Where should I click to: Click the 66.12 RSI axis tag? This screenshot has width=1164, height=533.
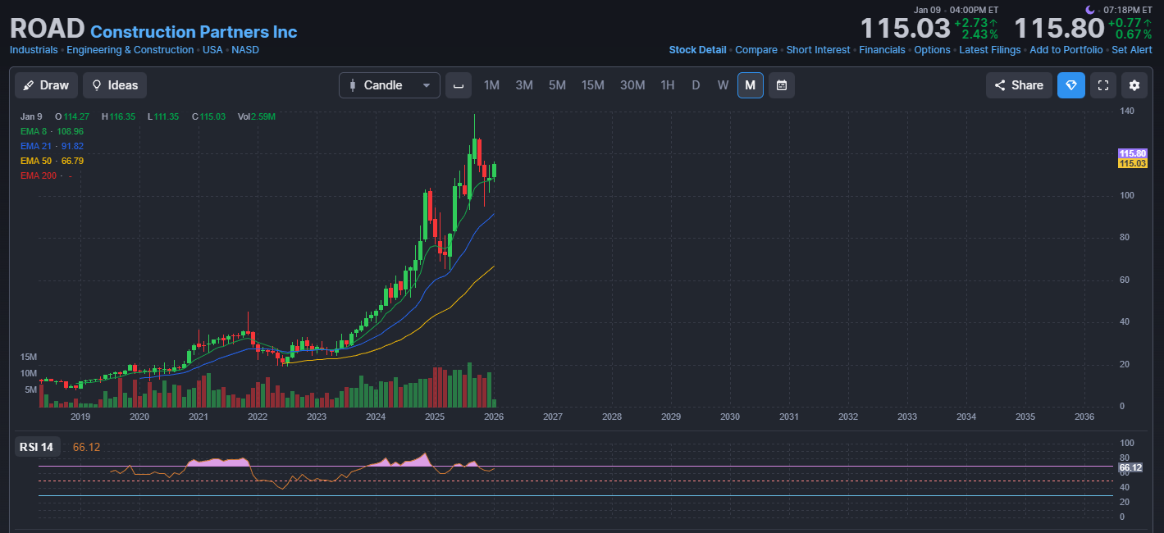[1130, 467]
